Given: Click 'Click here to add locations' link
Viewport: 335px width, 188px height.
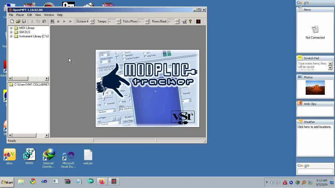Looking at the screenshot, I should click(x=314, y=127).
